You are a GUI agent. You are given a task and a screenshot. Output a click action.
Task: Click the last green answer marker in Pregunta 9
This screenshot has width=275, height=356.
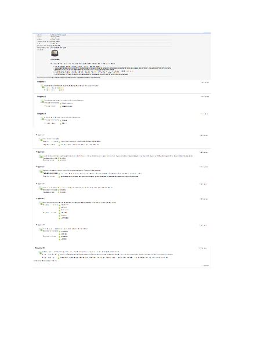point(60,239)
